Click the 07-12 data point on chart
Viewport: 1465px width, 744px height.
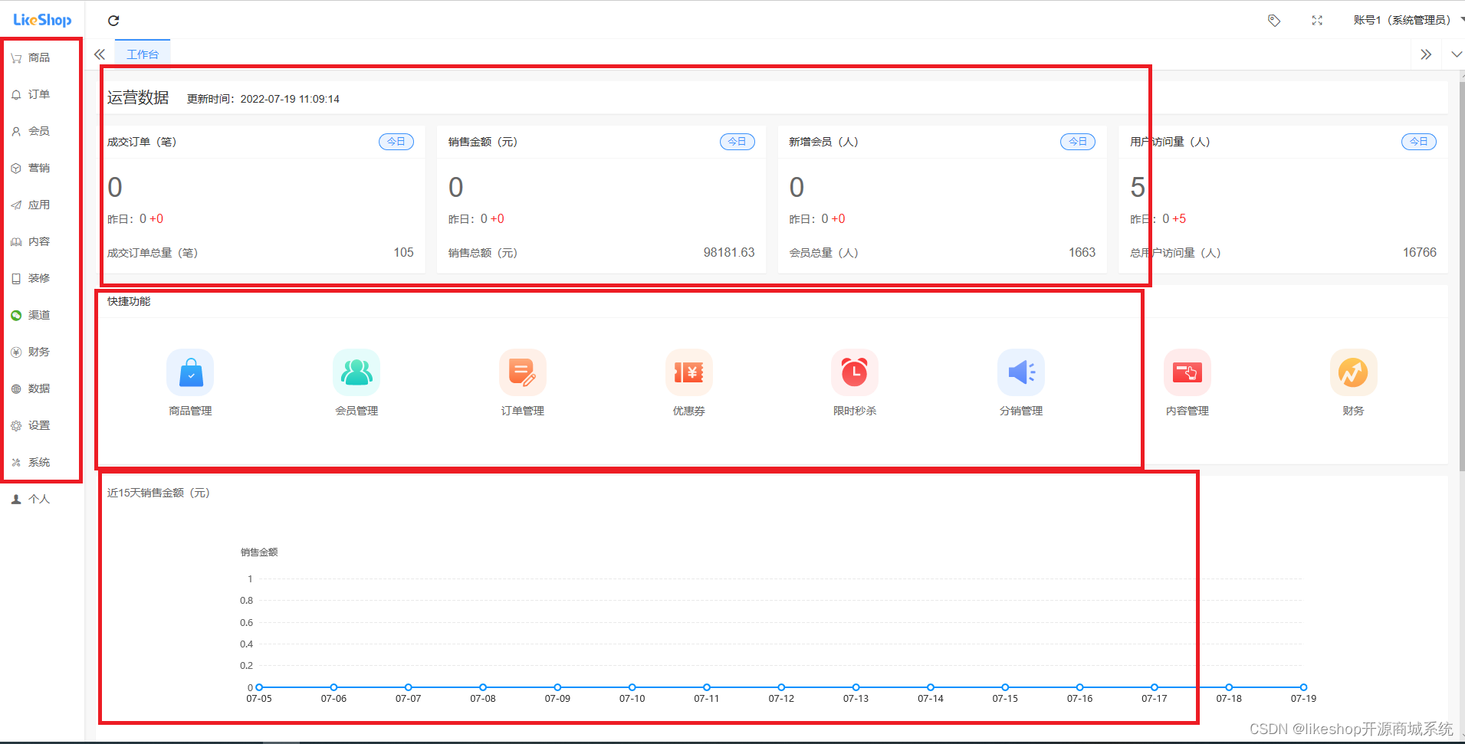[x=781, y=687]
